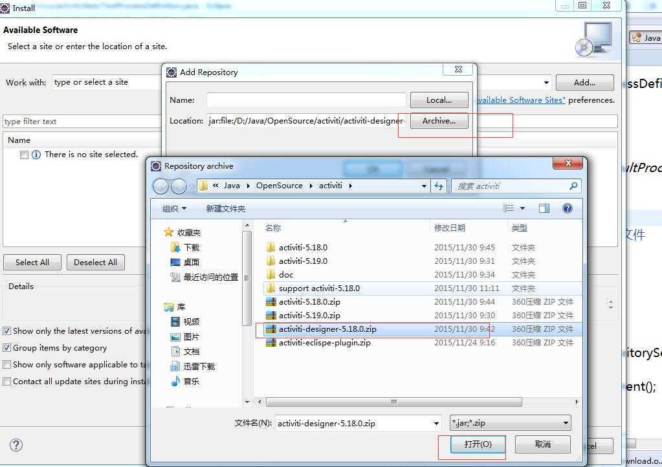Select the 库 libraries node
Screen dimensions: 662x467
point(174,307)
